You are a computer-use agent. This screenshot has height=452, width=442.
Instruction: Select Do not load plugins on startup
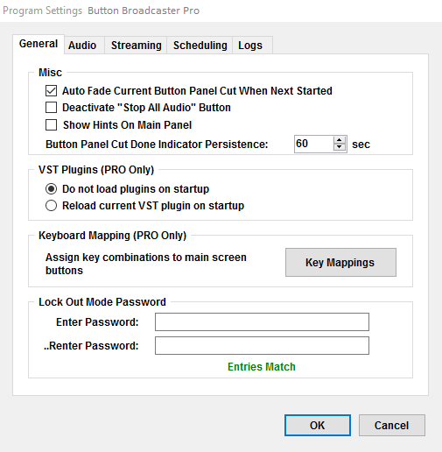[51, 189]
